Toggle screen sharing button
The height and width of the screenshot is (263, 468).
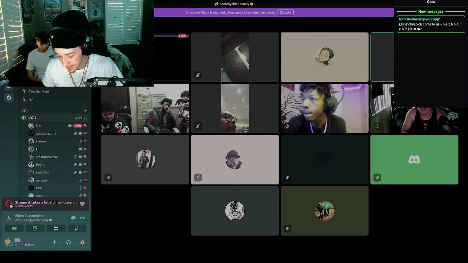click(x=35, y=228)
